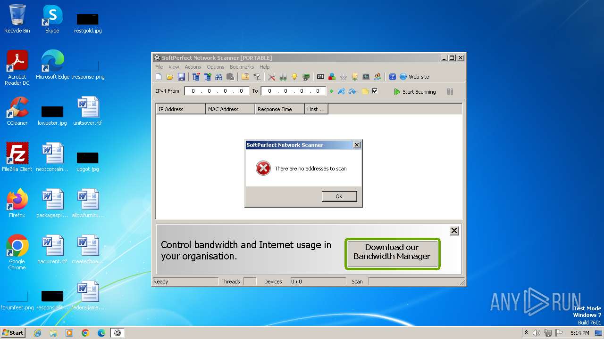Open the Help menu

265,67
